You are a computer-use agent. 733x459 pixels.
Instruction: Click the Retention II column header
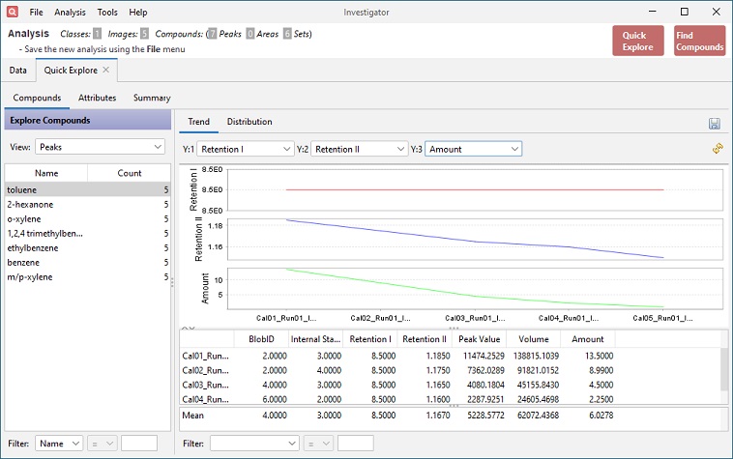tap(425, 339)
